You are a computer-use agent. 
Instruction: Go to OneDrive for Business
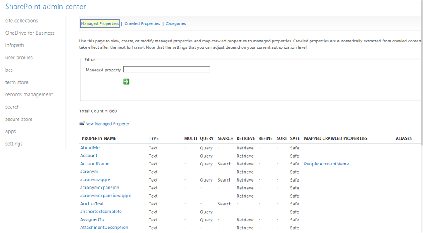pos(30,33)
